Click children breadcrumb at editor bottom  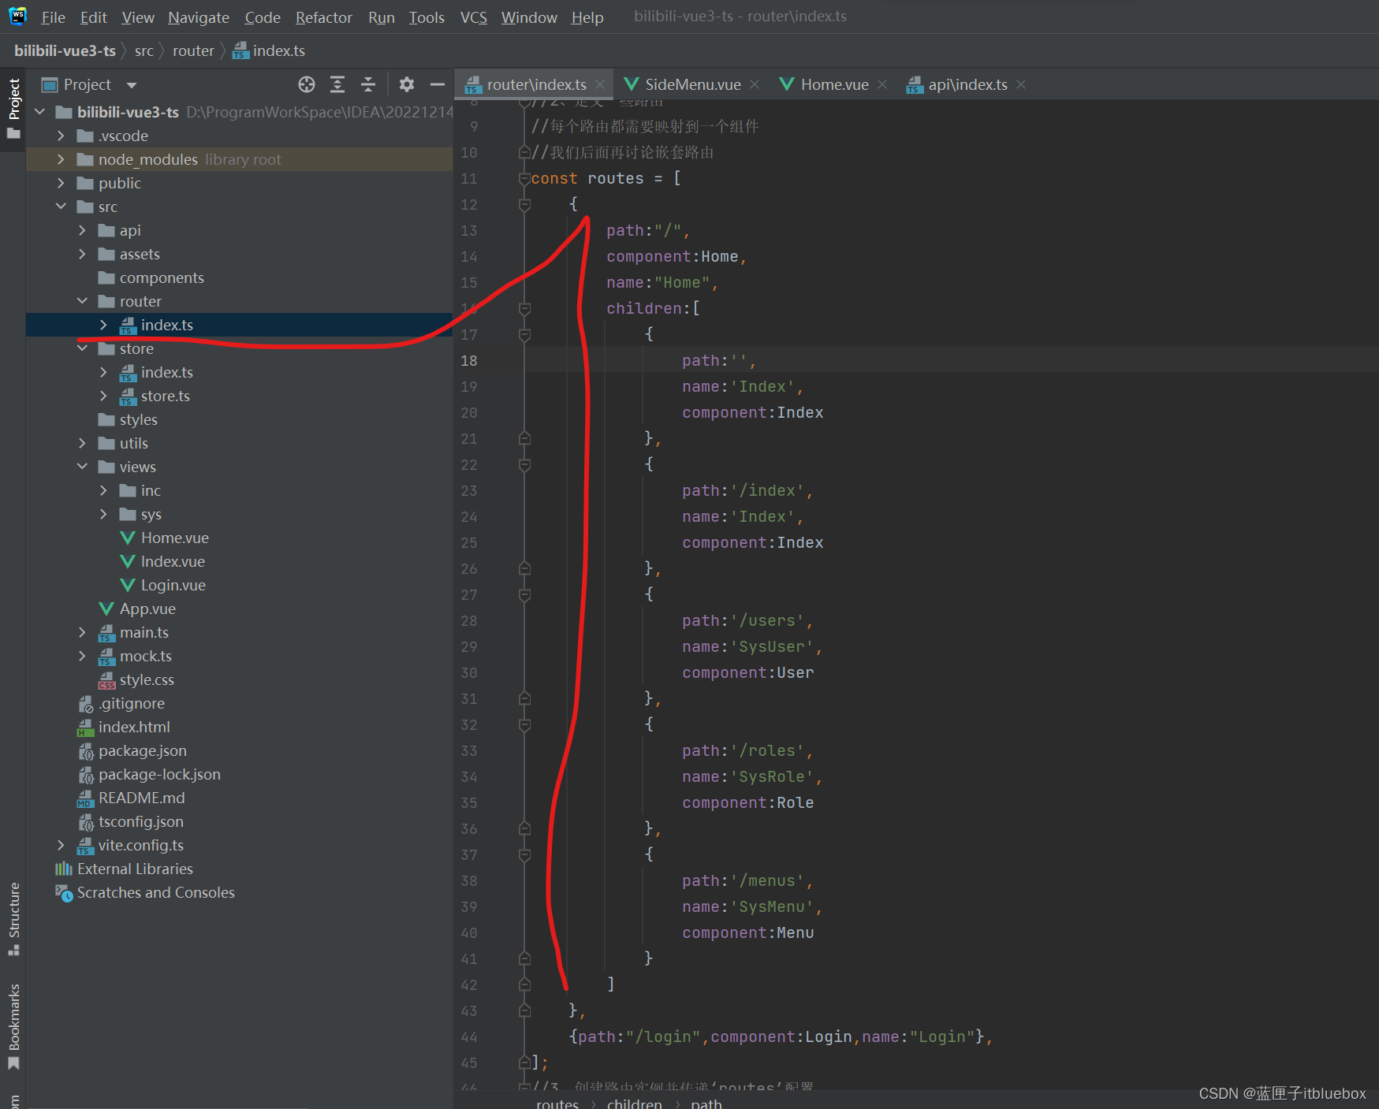tap(634, 1103)
